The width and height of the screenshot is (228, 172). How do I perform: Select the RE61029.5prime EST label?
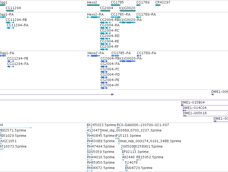click(x=13, y=136)
